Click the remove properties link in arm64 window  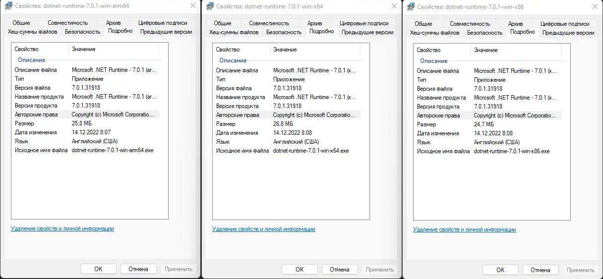[62, 228]
